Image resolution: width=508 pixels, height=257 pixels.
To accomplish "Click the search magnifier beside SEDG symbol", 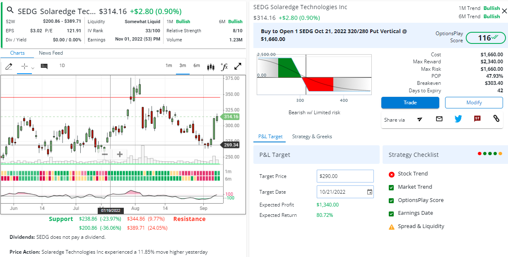I will click(10, 11).
